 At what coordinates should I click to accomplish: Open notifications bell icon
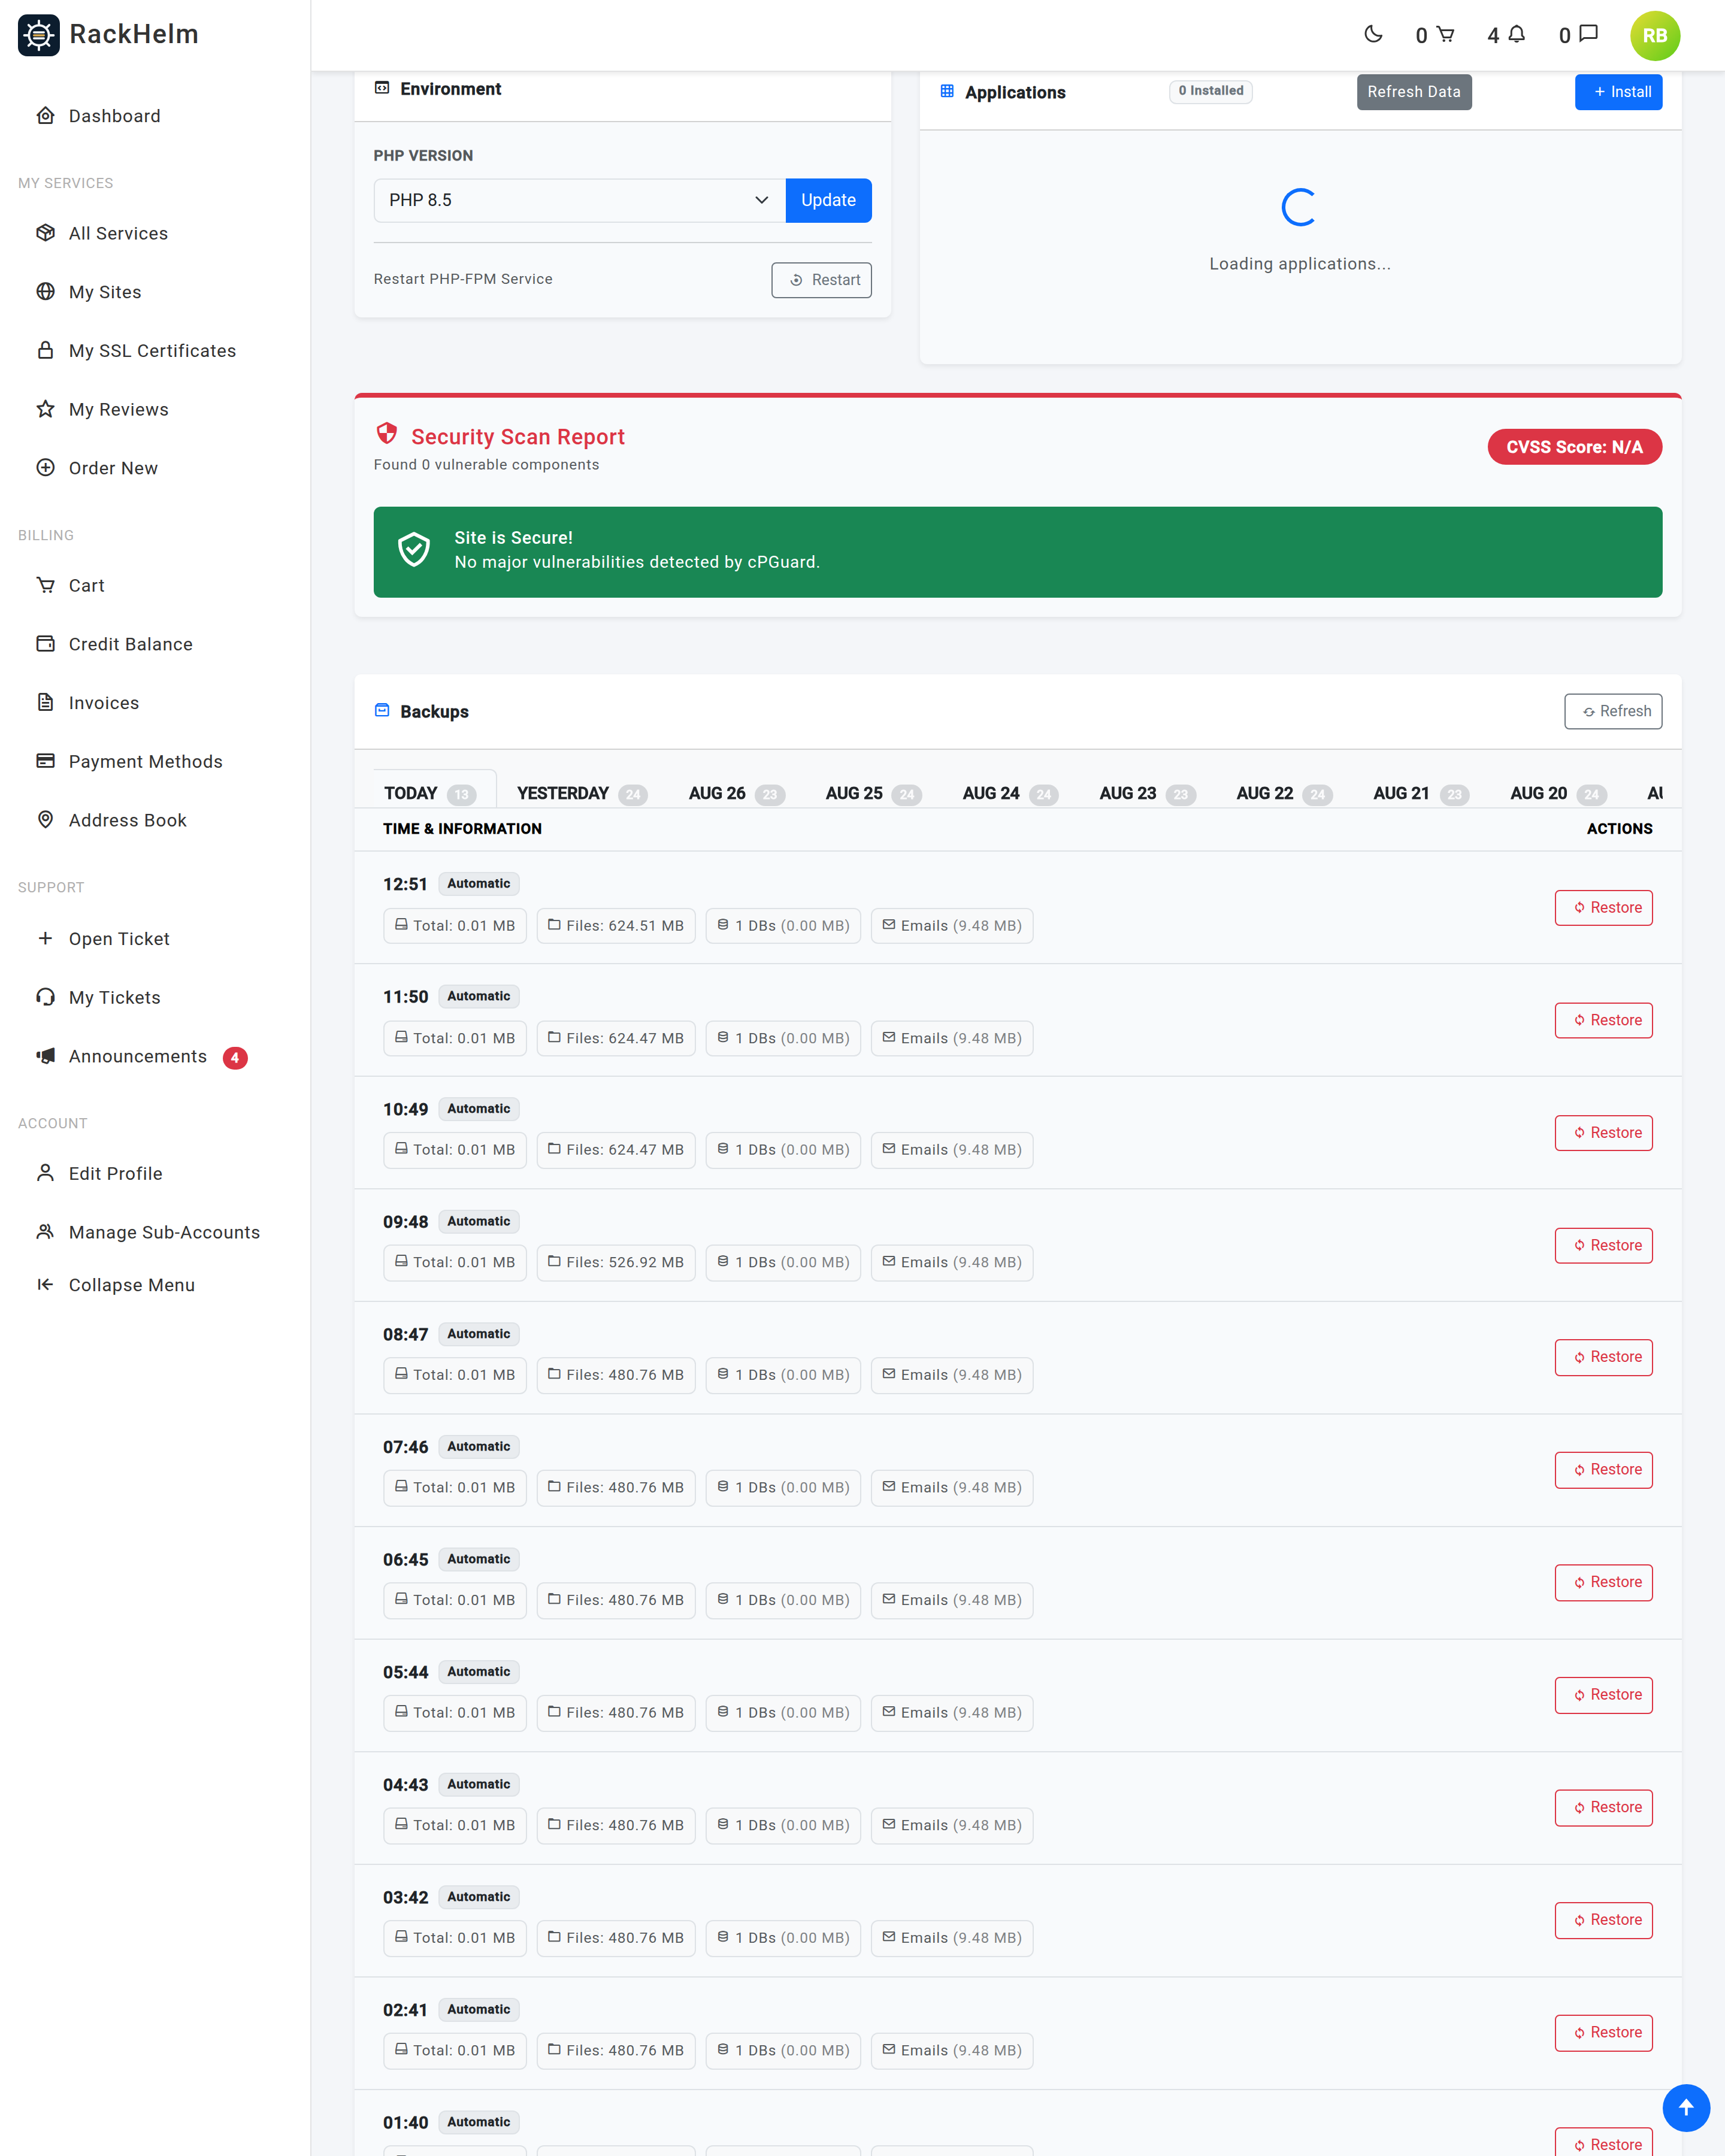1517,34
